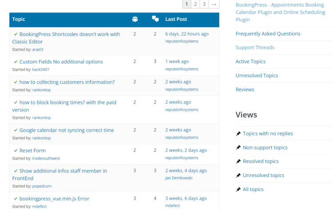The image size is (333, 212).
Task: Click pin icon beside Non-support topics
Action: (x=238, y=148)
